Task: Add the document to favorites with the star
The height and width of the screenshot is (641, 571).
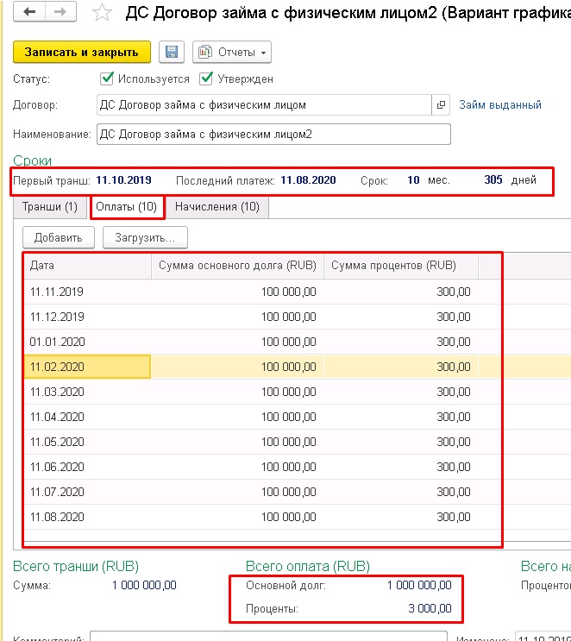Action: coord(102,13)
